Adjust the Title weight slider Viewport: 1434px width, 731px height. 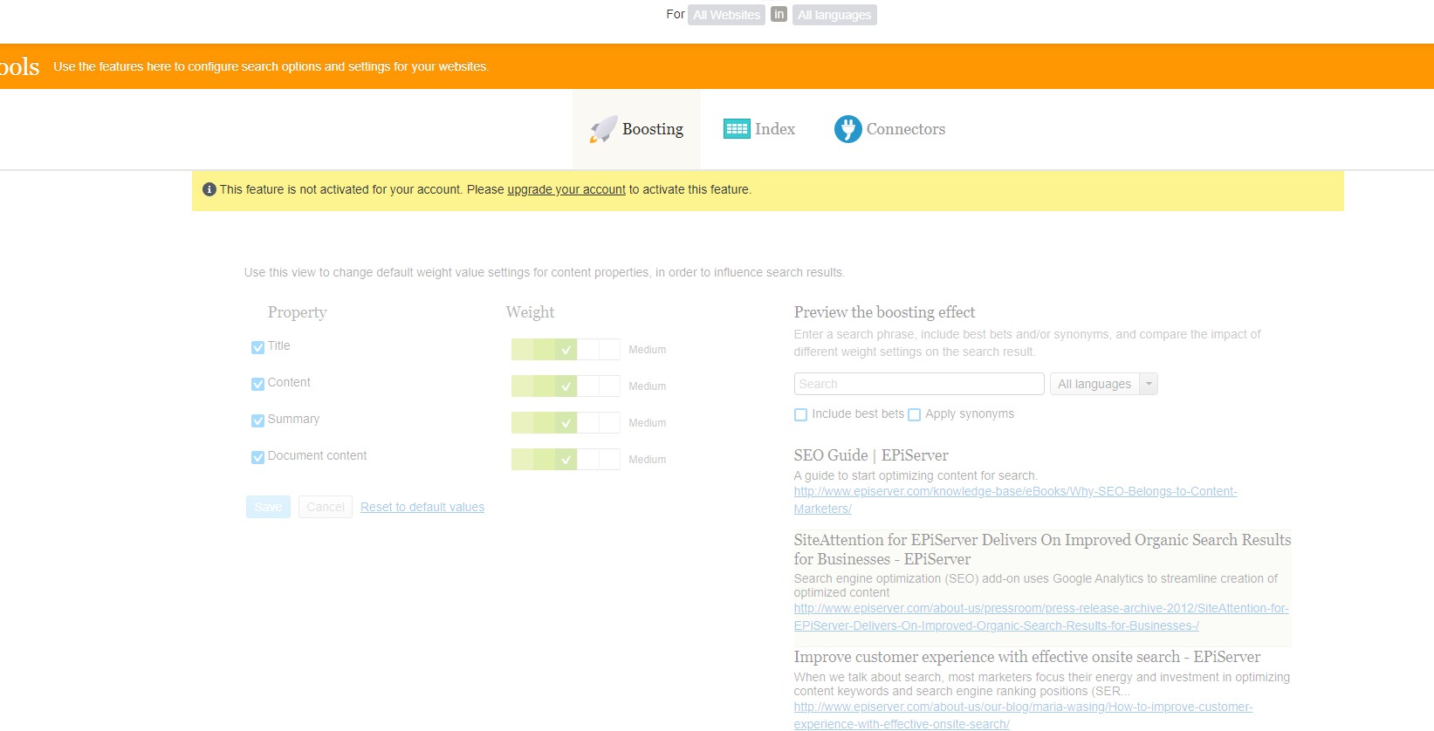pyautogui.click(x=565, y=350)
